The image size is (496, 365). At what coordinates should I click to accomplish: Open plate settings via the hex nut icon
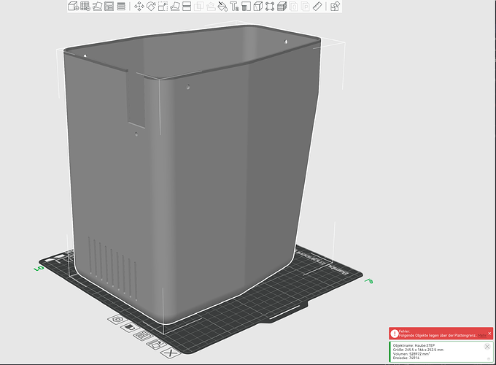(x=117, y=320)
